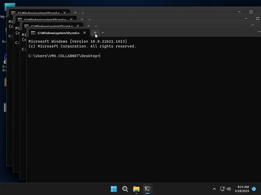Open File Explorer from the taskbar
The image size is (261, 195).
coord(136,189)
